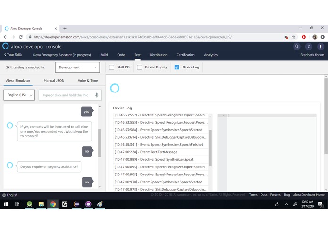328x233 pixels.
Task: Open the search icon in console header
Action: tap(297, 46)
